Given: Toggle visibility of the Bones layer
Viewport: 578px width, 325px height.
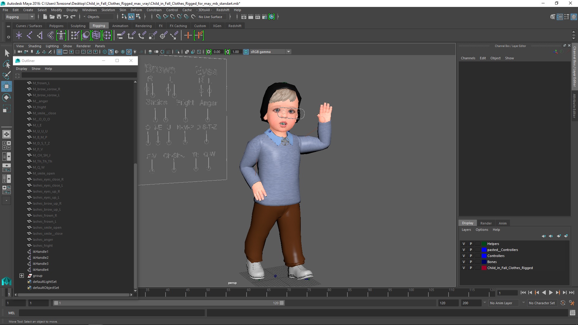Looking at the screenshot, I should [464, 262].
